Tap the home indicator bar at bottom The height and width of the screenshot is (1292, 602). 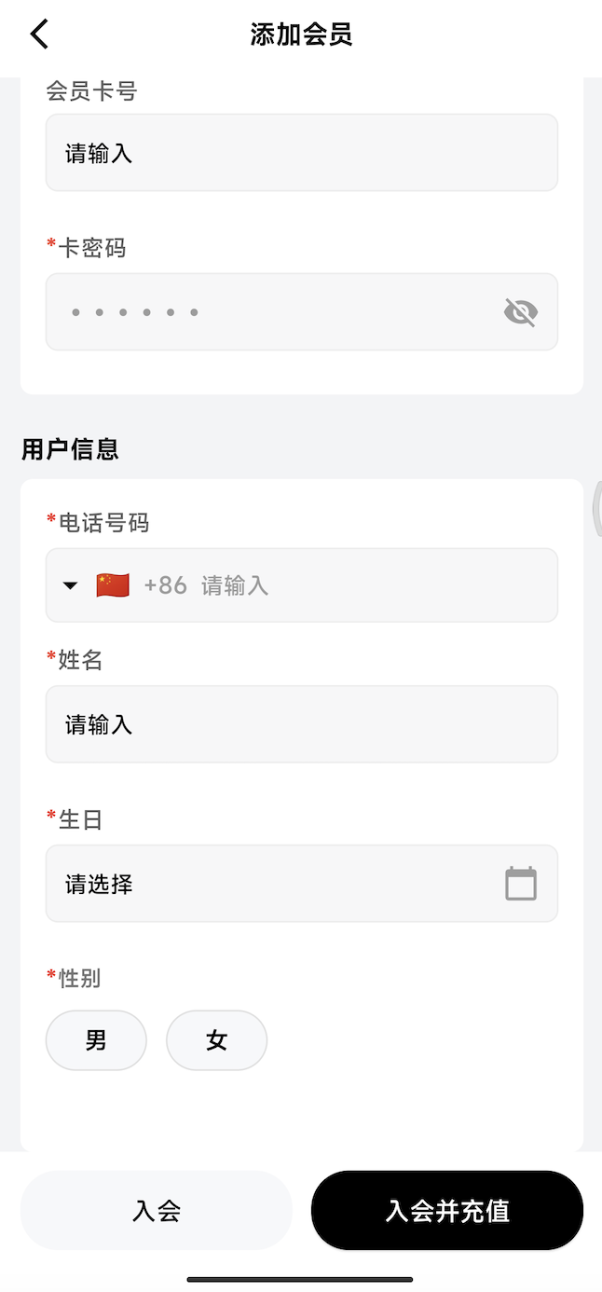click(300, 1279)
